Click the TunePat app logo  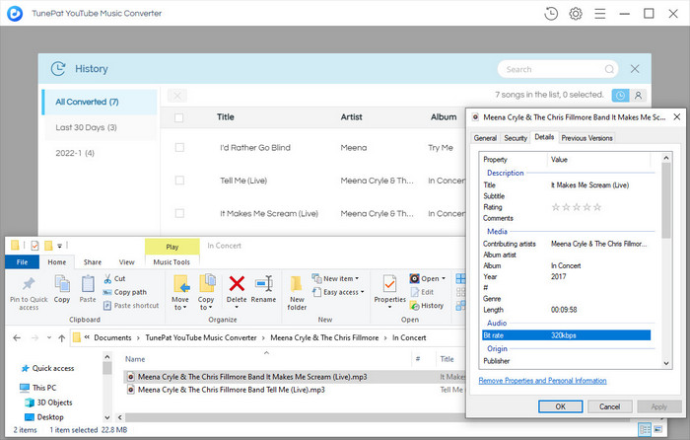15,14
